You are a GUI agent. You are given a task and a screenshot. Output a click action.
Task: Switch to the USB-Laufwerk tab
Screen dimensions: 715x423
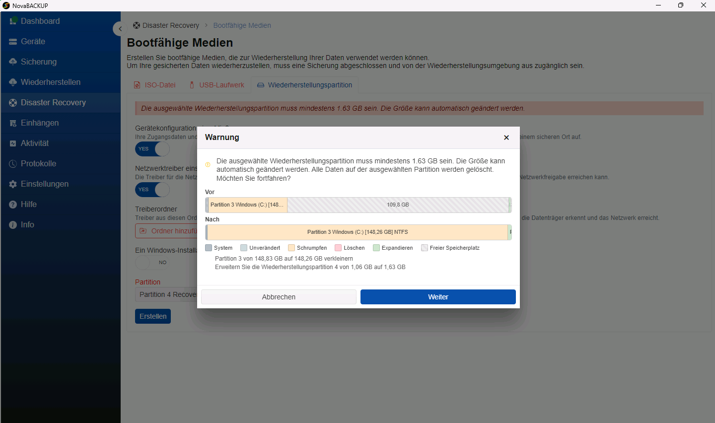click(217, 85)
